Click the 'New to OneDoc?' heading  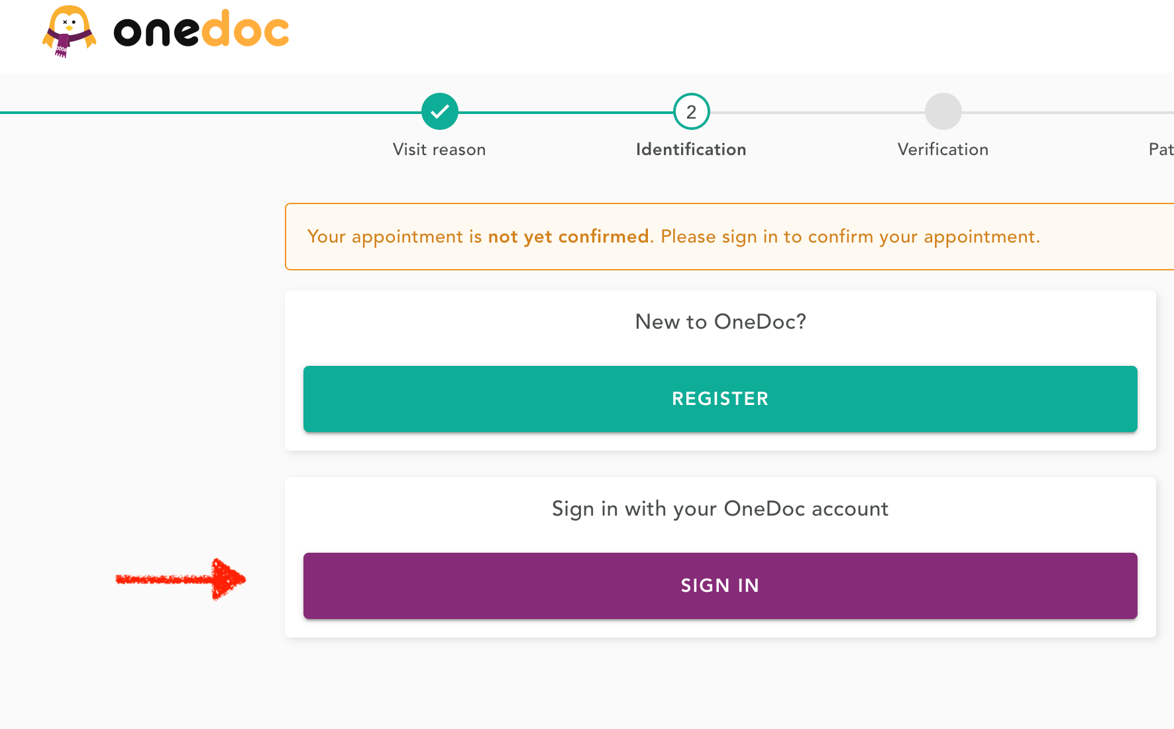pyautogui.click(x=720, y=321)
